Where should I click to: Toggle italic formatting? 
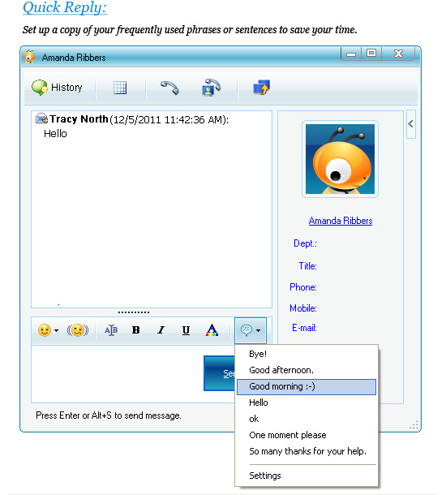click(161, 330)
